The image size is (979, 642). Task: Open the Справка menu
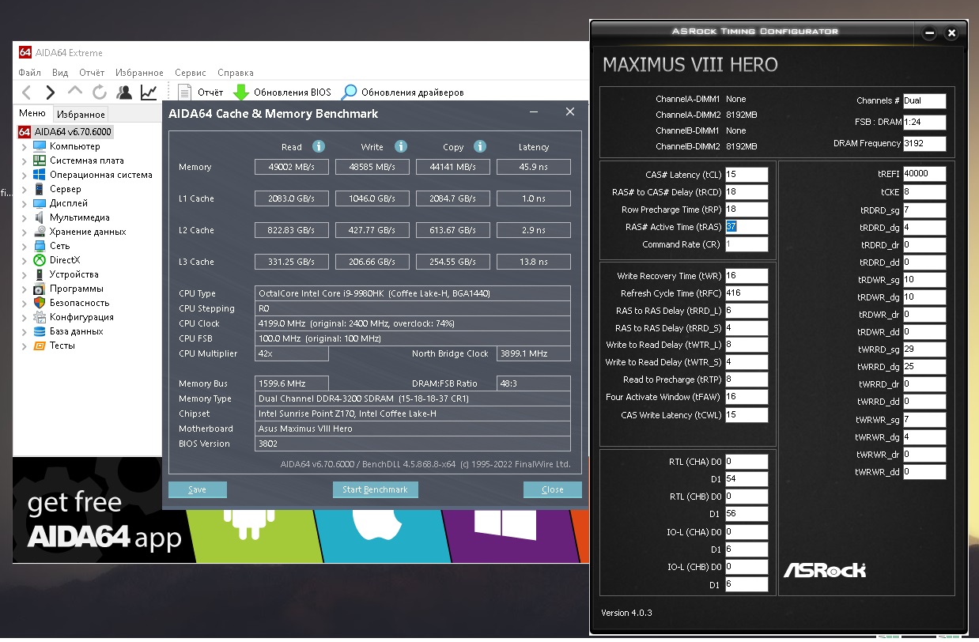pyautogui.click(x=235, y=73)
